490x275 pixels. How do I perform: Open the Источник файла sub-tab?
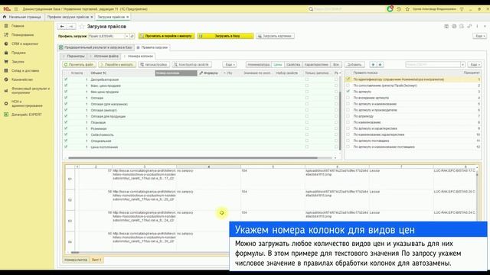tap(104, 56)
